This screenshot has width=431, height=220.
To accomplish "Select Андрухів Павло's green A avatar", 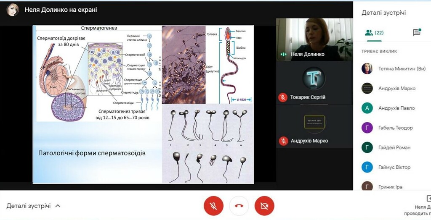I will pos(367,108).
